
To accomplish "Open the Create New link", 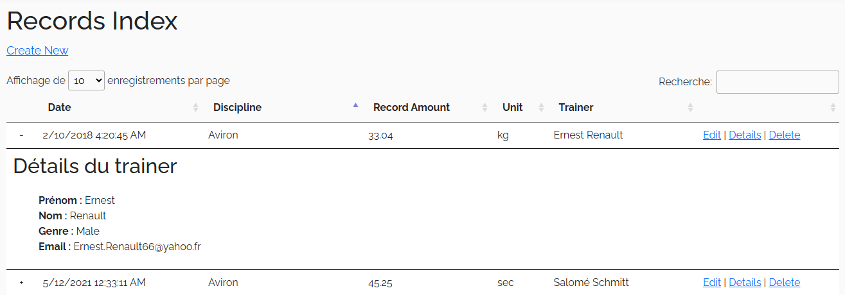I will coord(37,51).
